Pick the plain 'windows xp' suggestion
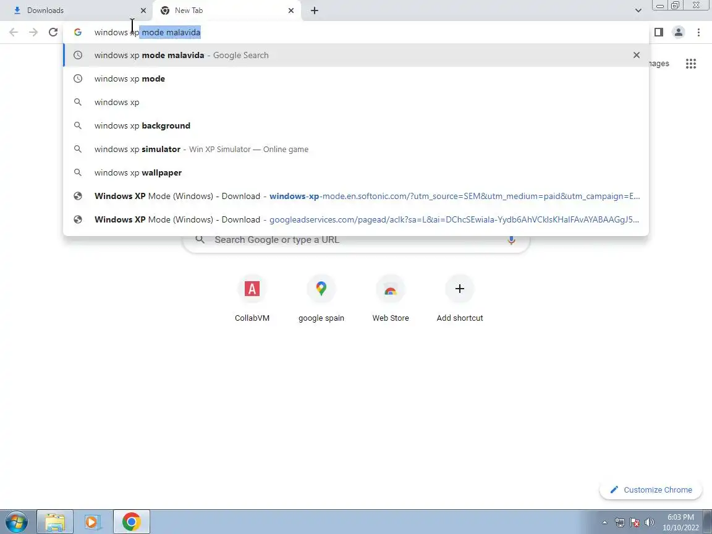The image size is (712, 534). tap(356, 102)
